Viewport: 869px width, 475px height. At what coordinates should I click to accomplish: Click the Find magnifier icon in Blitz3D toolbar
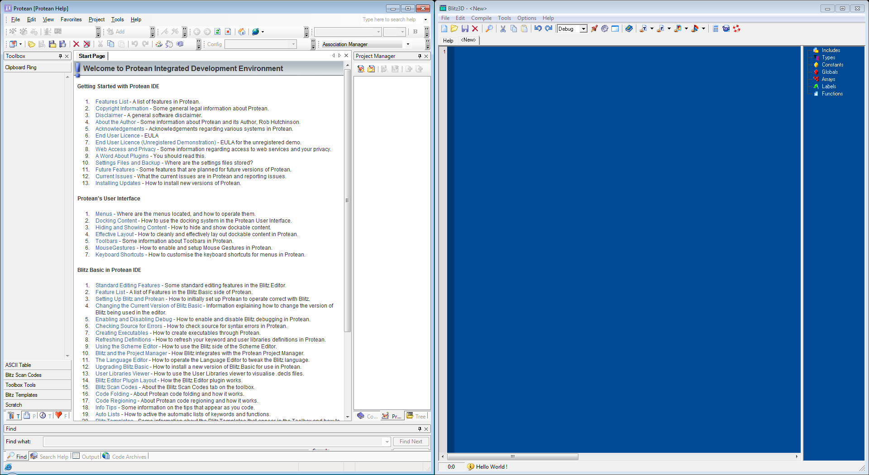[489, 29]
